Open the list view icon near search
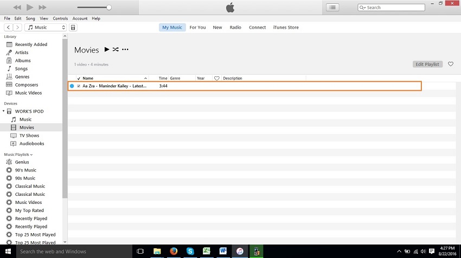The width and height of the screenshot is (461, 258). 332,8
